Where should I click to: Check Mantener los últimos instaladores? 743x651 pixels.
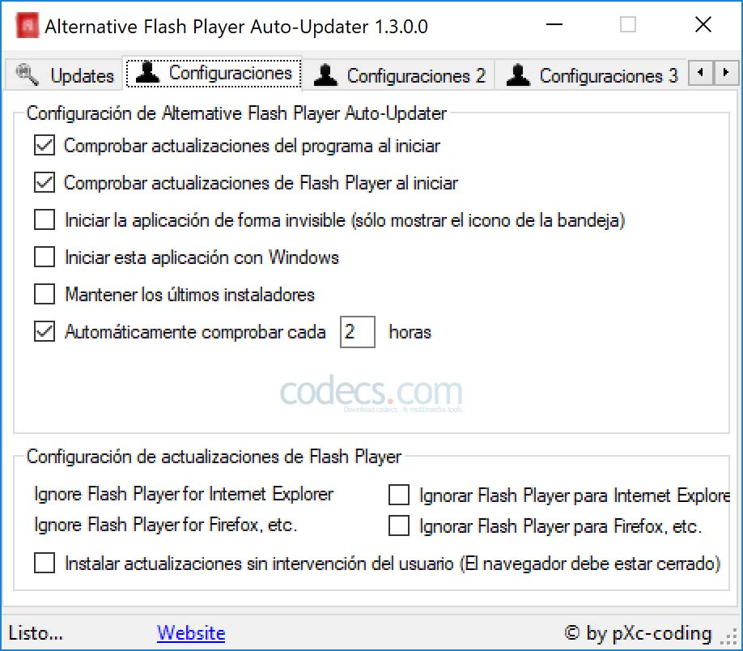[45, 294]
